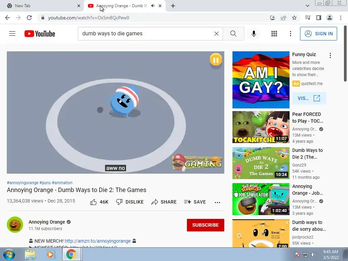This screenshot has height=261, width=348.
Task: Open the Annoying Orange channel name
Action: (x=47, y=222)
